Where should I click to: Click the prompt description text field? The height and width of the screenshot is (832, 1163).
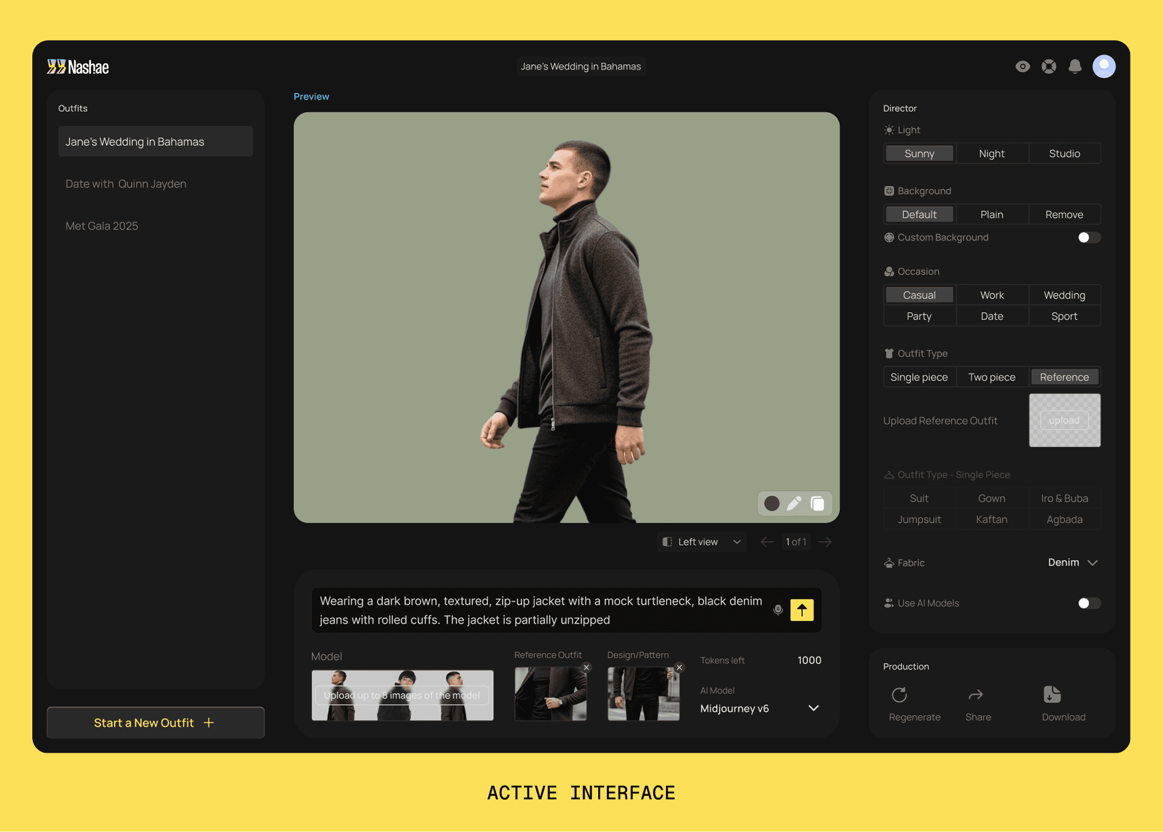[541, 610]
